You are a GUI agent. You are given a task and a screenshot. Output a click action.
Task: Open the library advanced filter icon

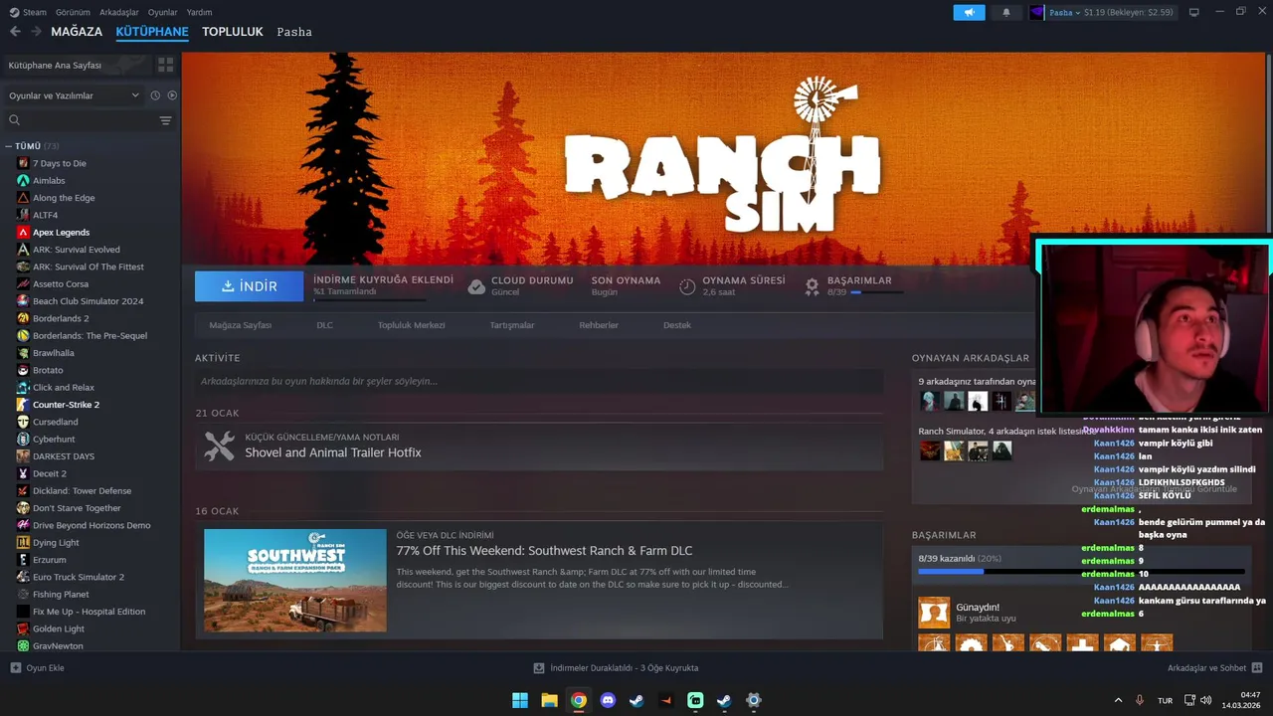(x=165, y=120)
